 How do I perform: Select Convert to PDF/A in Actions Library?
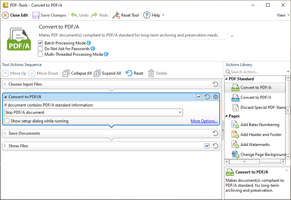(x=255, y=88)
